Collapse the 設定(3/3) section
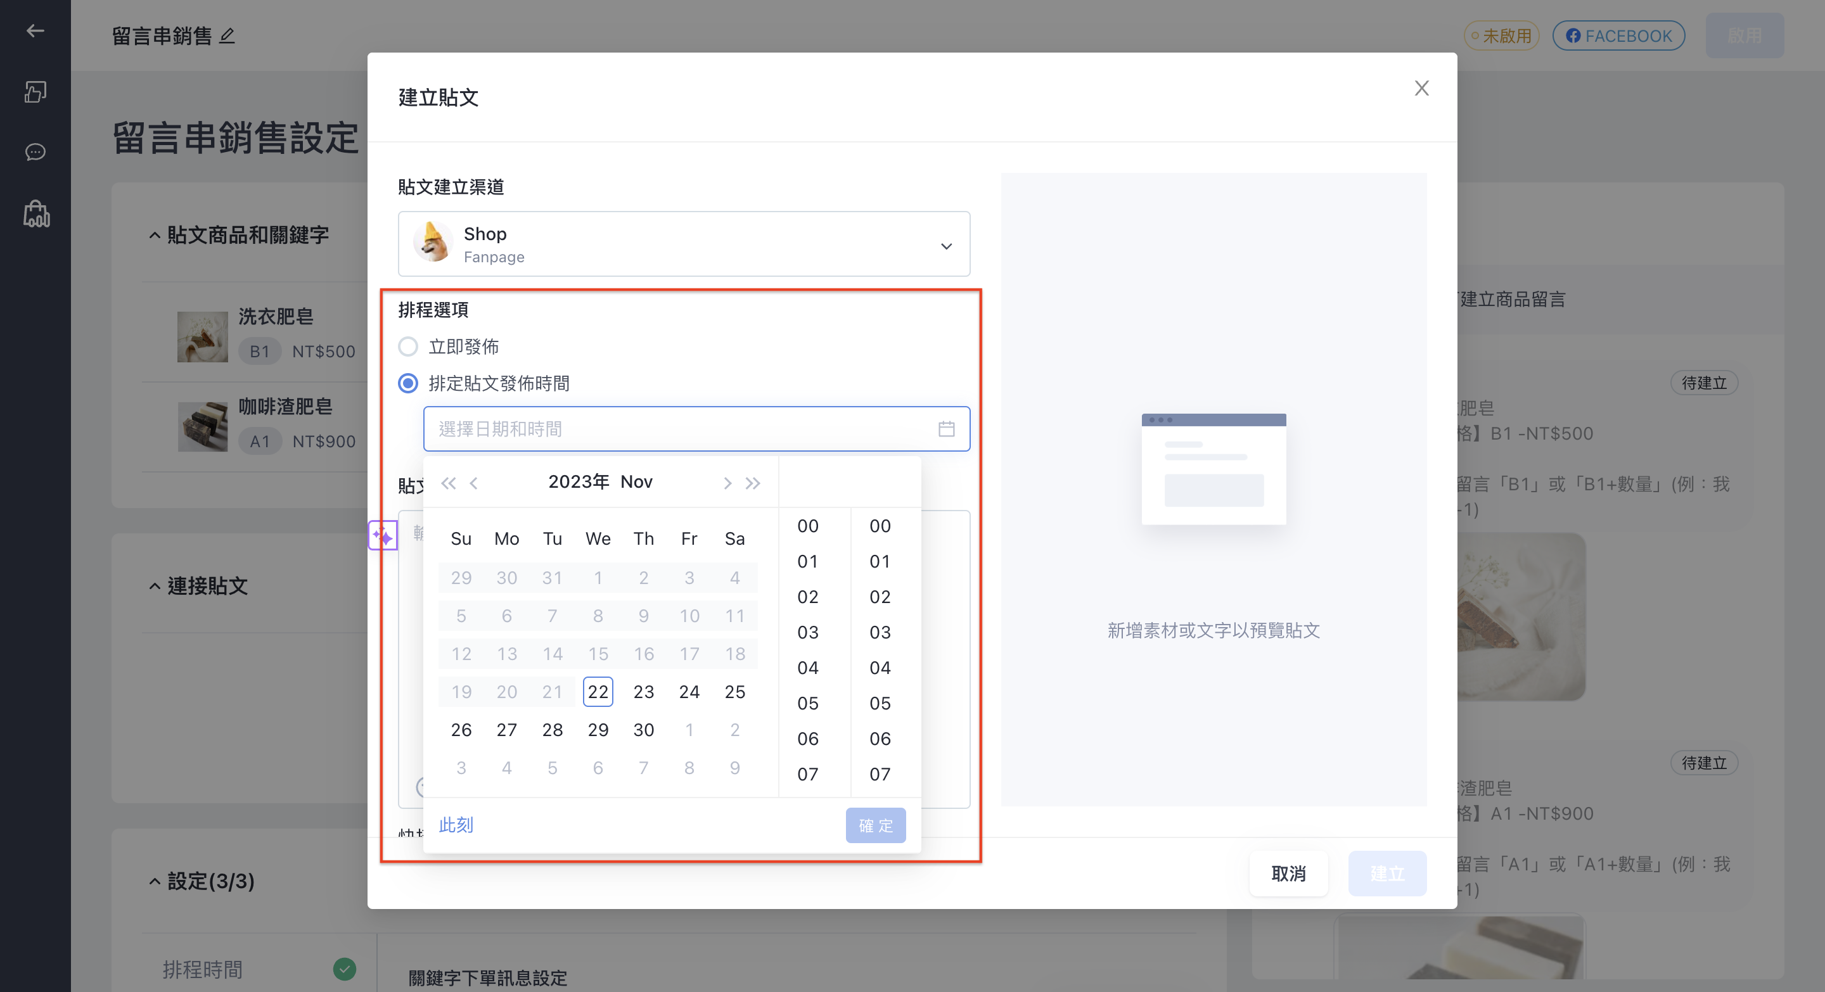The height and width of the screenshot is (992, 1825). click(x=155, y=881)
